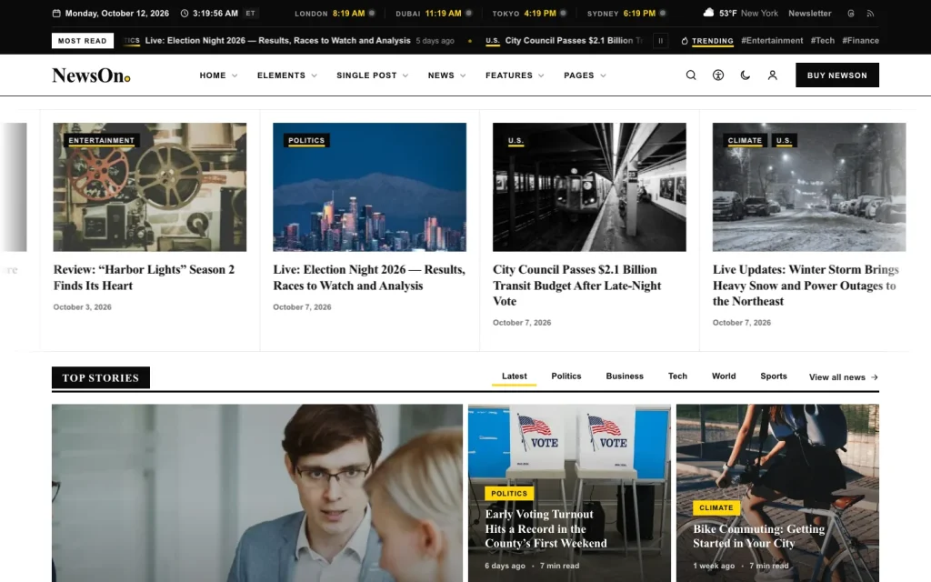The height and width of the screenshot is (582, 931).
Task: Open the #Finance trending tag
Action: (x=860, y=40)
